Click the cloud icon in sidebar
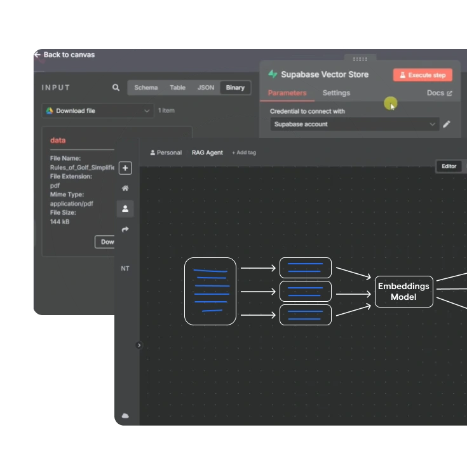This screenshot has height=467, width=467. [x=125, y=416]
